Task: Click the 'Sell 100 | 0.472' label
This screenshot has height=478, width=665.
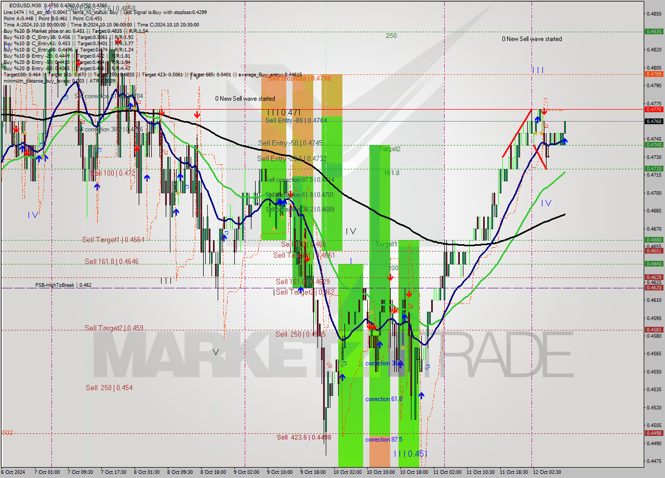Action: pos(112,173)
